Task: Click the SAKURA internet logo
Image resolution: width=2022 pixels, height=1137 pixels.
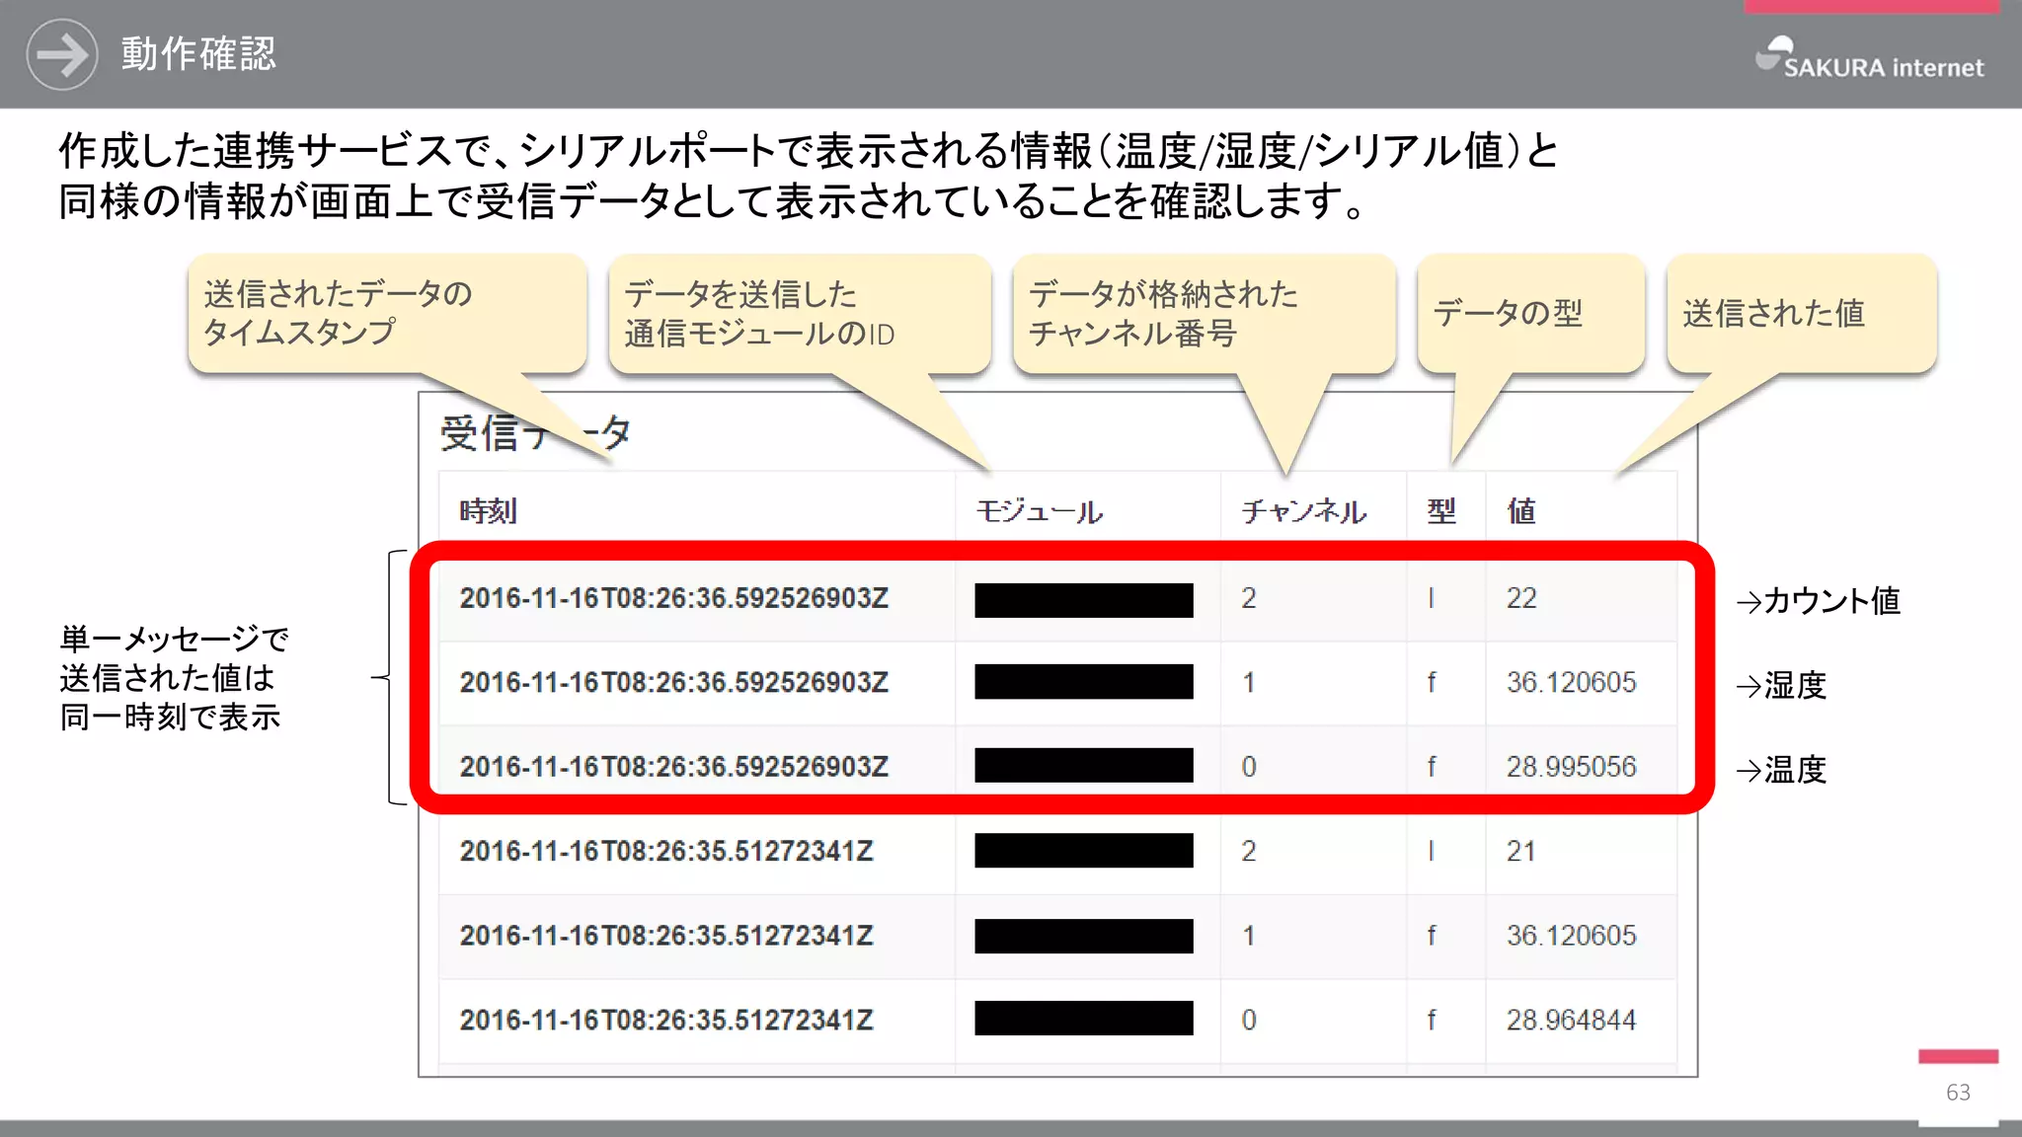Action: coord(1869,58)
